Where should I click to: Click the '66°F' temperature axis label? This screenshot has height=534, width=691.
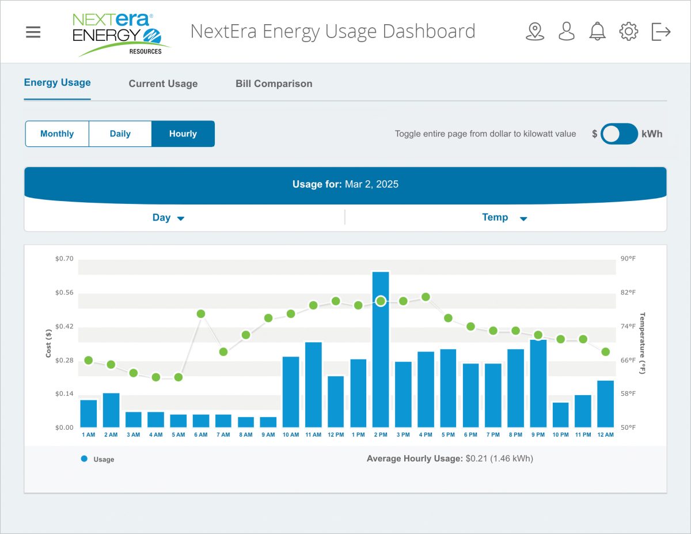[627, 360]
